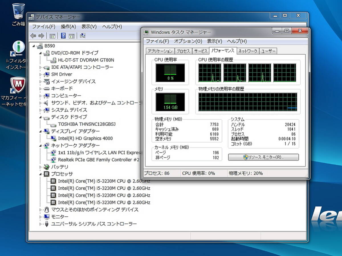Click the 物理メモリ: 20% status bar text
Image resolution: width=342 pixels, height=256 pixels.
tap(246, 173)
